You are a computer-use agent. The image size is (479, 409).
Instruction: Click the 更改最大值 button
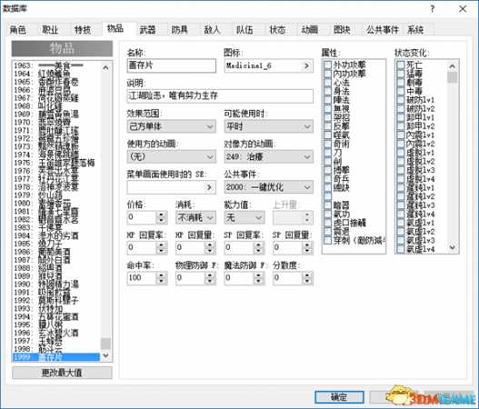(x=62, y=373)
